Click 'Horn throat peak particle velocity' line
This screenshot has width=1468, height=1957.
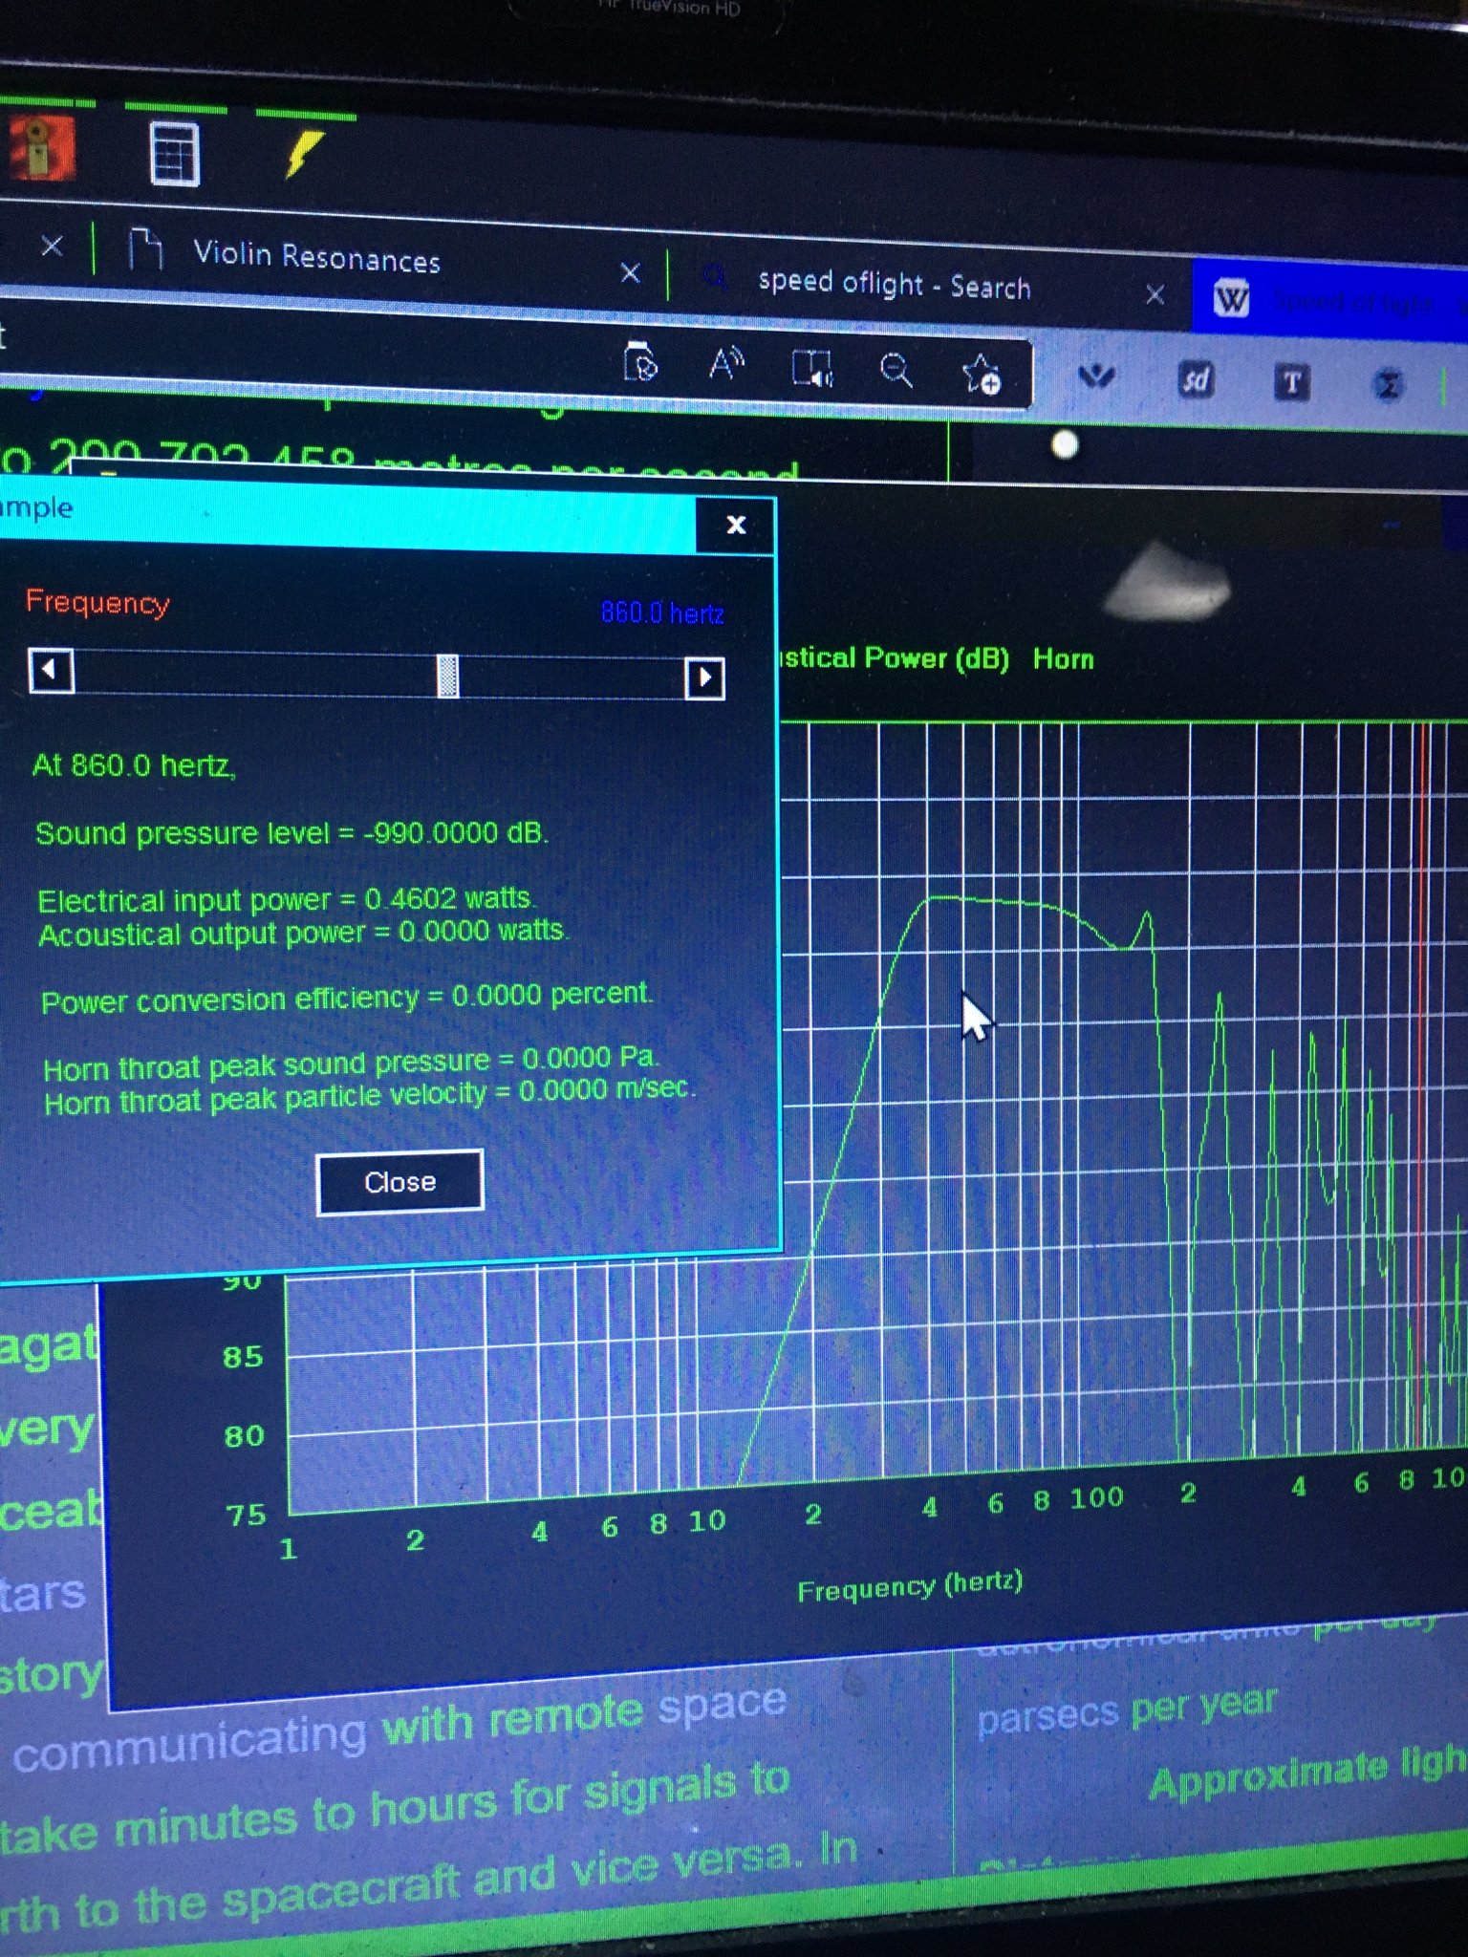[x=370, y=1097]
